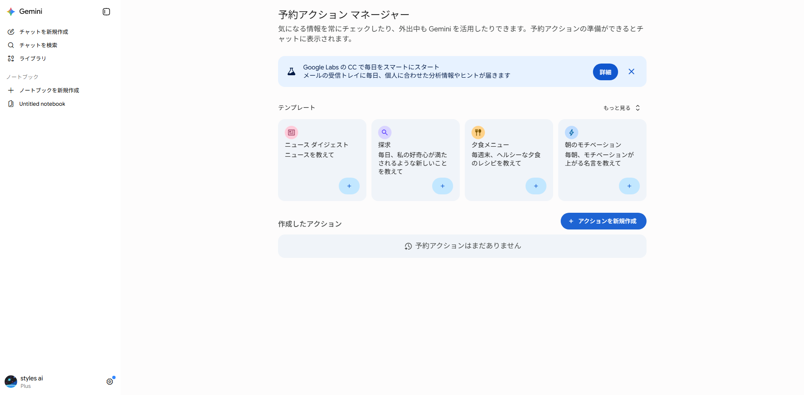Click the Plus plan label
Screen dimensions: 804x395
click(x=26, y=386)
